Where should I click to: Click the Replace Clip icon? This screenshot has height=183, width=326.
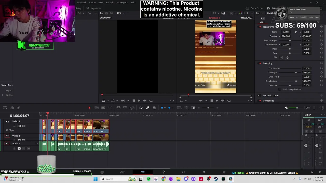[x=132, y=108]
